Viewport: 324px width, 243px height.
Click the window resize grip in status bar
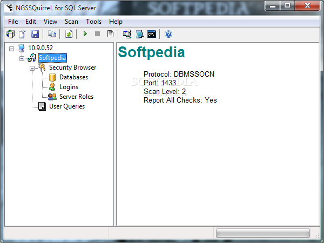click(316, 235)
